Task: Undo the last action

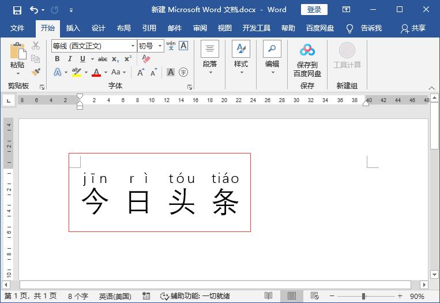Action: pyautogui.click(x=34, y=10)
